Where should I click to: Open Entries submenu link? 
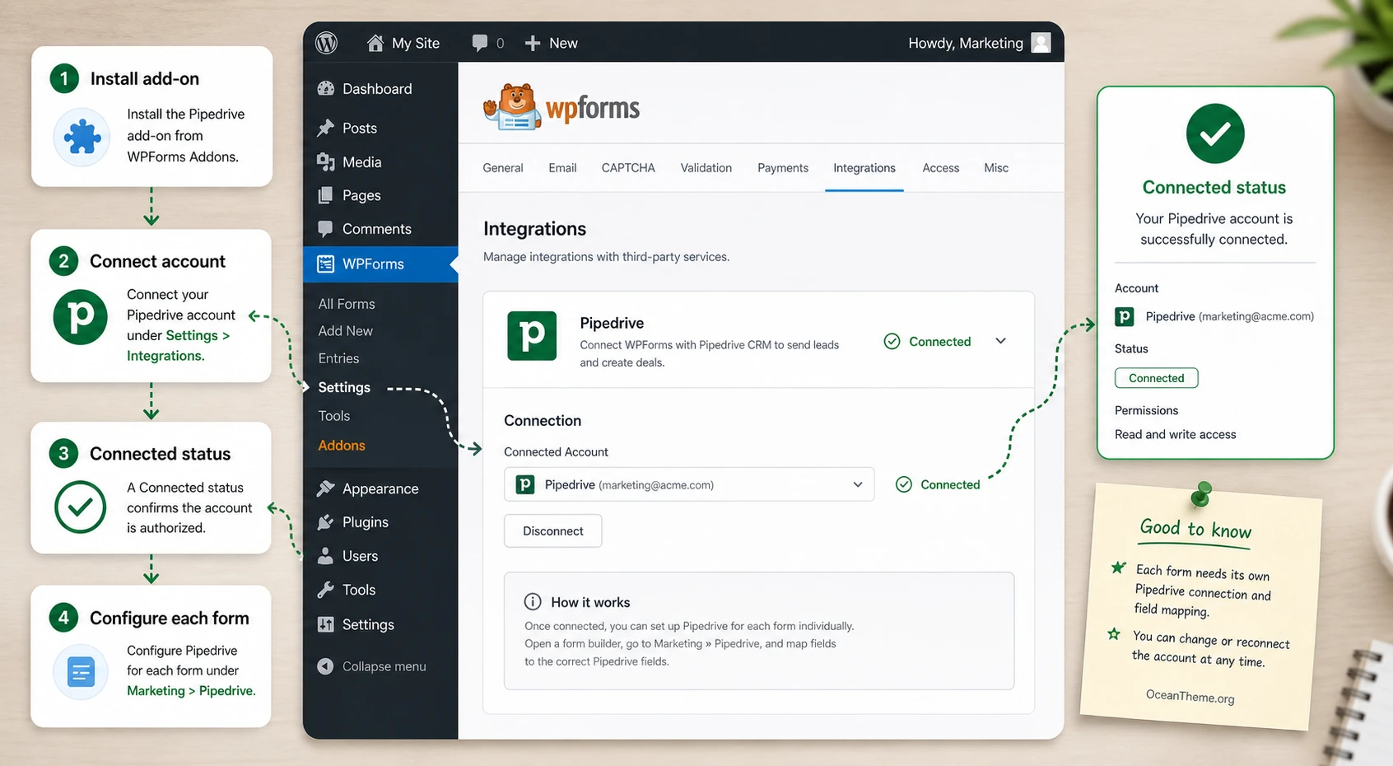point(338,358)
